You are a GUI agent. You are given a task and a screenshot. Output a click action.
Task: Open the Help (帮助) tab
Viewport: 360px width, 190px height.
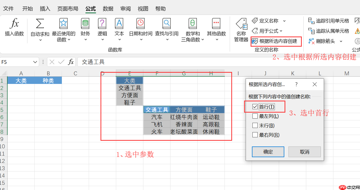[x=161, y=9]
